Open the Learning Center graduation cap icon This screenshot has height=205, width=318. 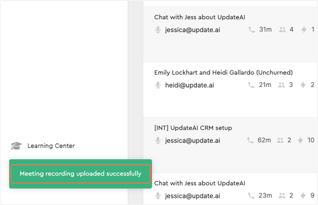16,146
